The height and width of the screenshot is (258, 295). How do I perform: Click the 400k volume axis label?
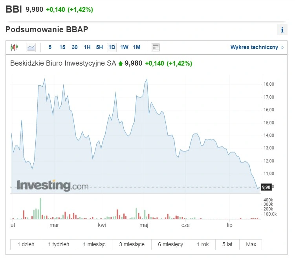[x=268, y=200]
